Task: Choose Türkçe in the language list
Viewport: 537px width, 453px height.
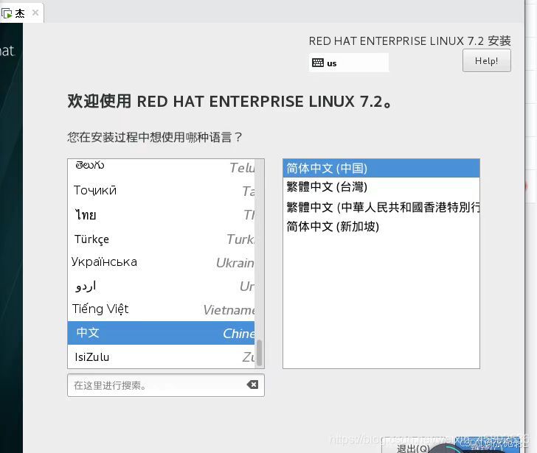Action: [161, 239]
